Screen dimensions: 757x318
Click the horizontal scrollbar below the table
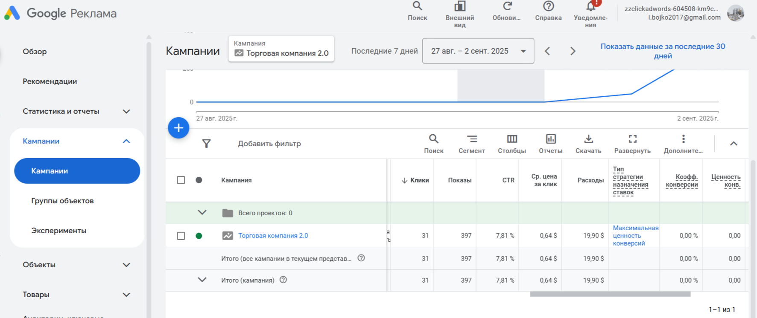coord(610,294)
